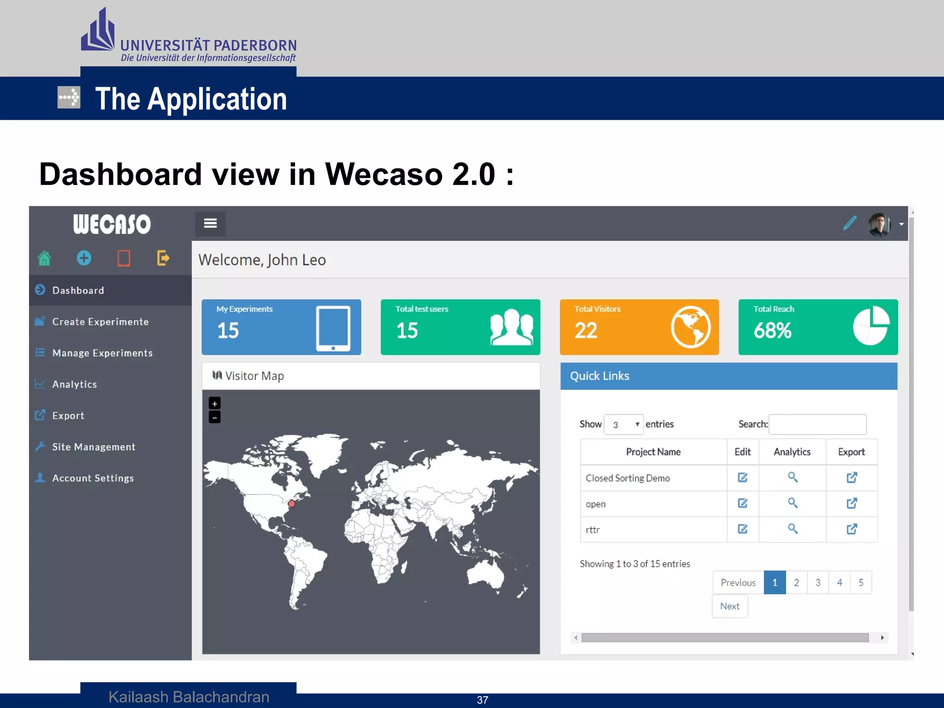944x708 pixels.
Task: View analytics for the open project
Action: pos(792,503)
